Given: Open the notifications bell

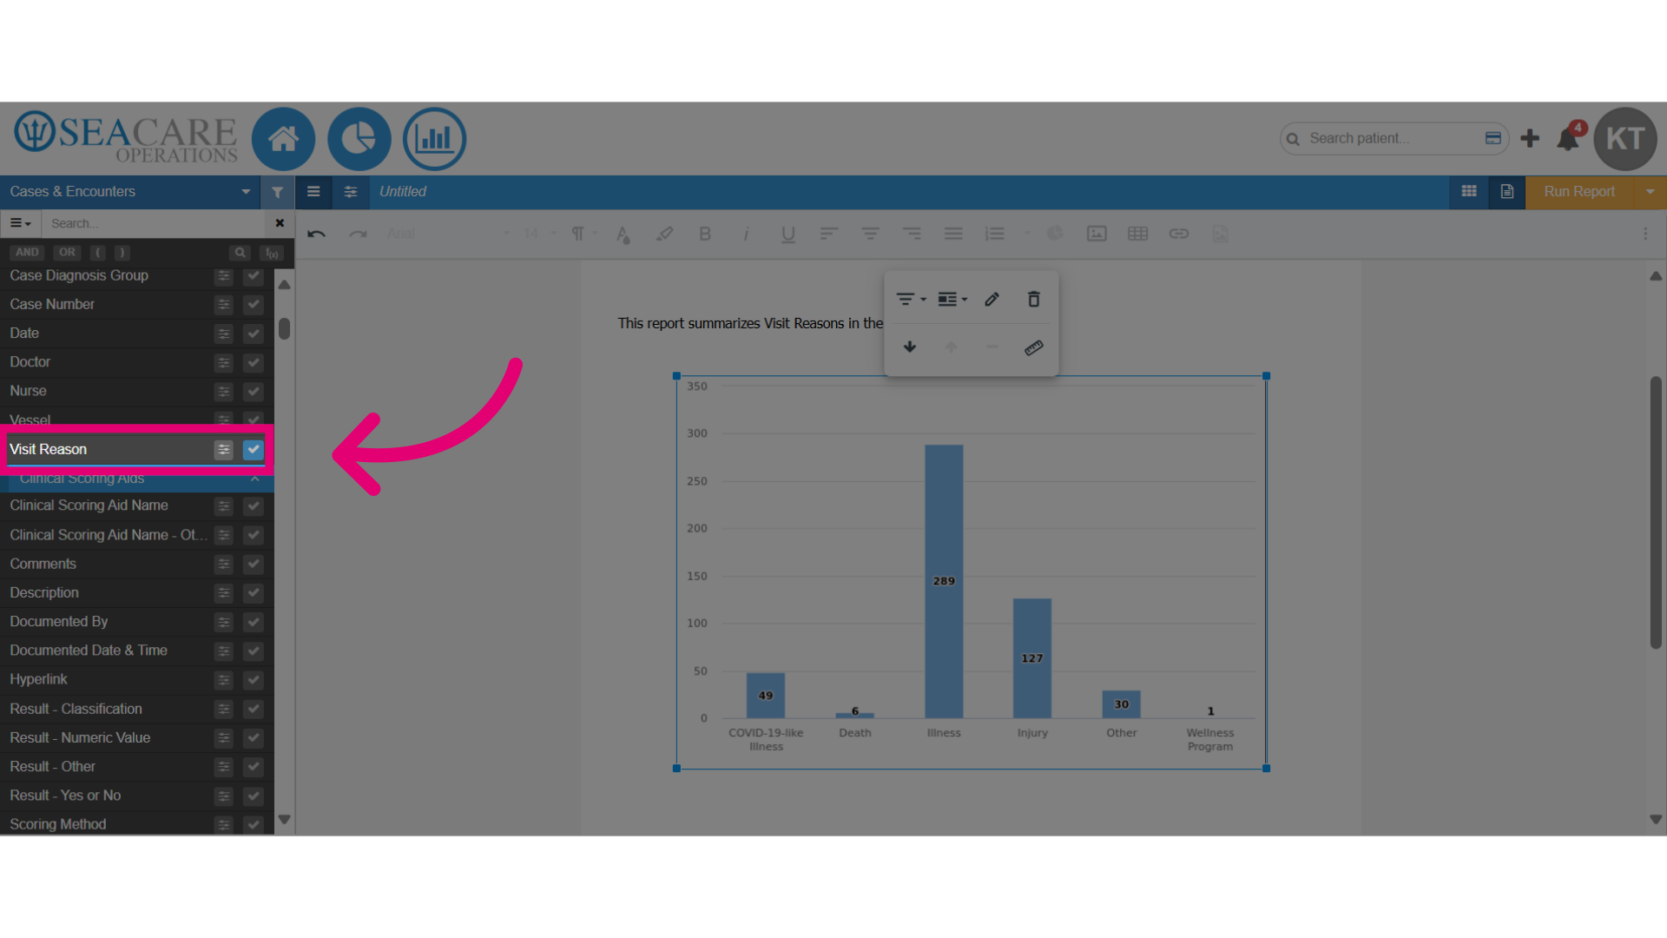Looking at the screenshot, I should point(1568,138).
